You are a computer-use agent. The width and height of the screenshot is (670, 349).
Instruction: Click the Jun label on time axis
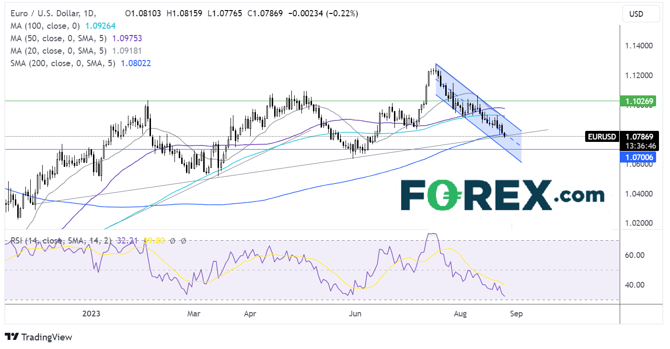(355, 314)
